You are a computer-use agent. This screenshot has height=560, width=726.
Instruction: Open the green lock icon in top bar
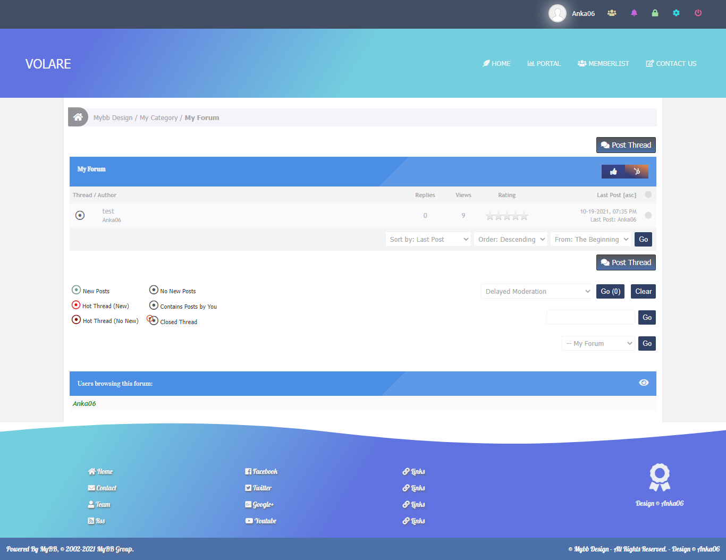pyautogui.click(x=655, y=13)
